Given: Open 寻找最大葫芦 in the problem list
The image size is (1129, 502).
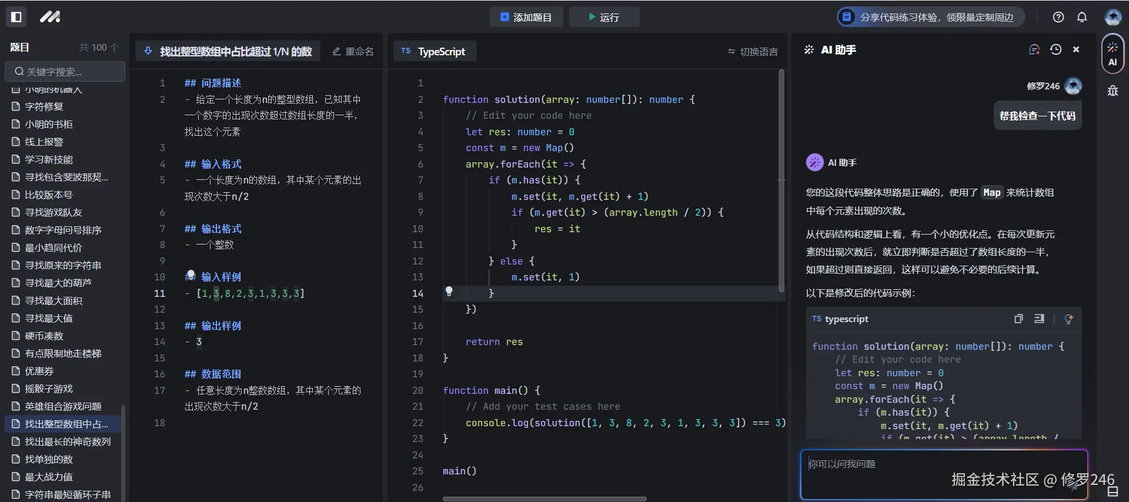Looking at the screenshot, I should pos(58,283).
